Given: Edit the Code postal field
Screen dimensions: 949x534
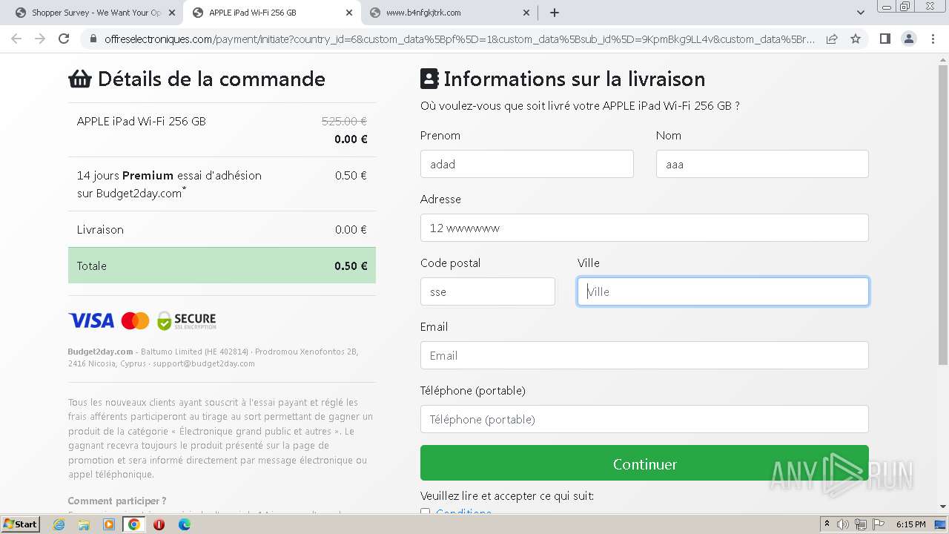Looking at the screenshot, I should pyautogui.click(x=487, y=291).
